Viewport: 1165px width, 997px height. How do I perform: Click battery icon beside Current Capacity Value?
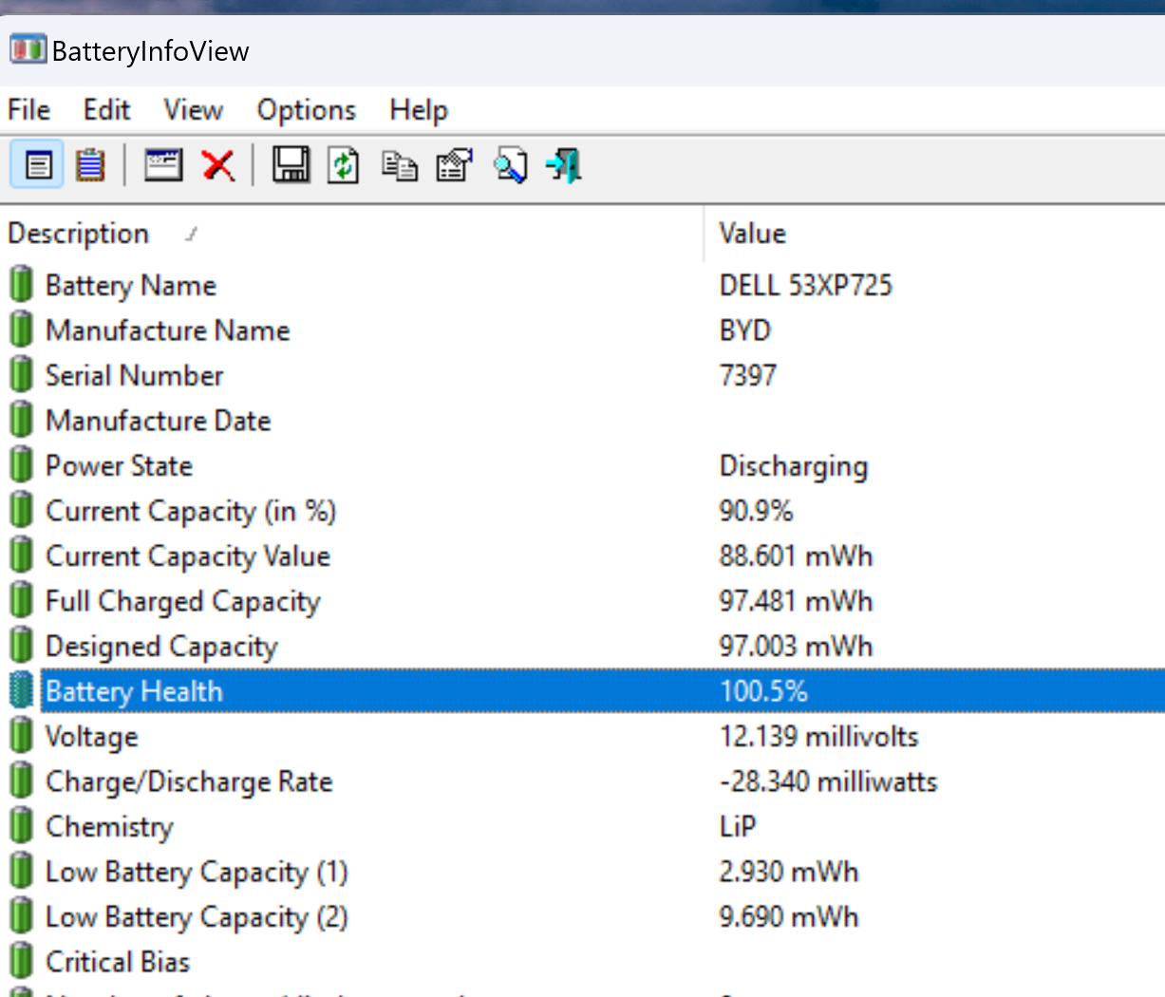21,555
